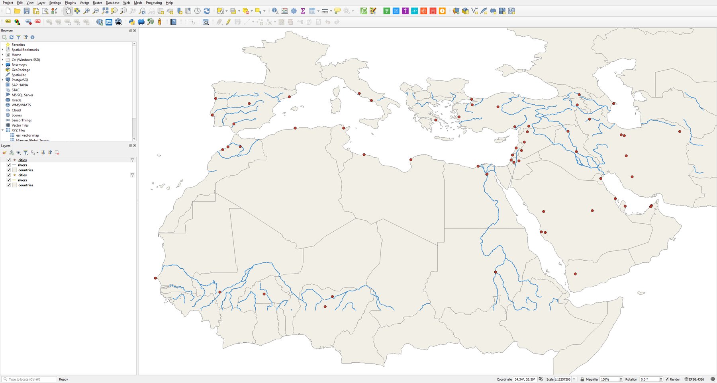Toggle the scale lock icon in status bar
This screenshot has width=717, height=383.
click(x=582, y=379)
